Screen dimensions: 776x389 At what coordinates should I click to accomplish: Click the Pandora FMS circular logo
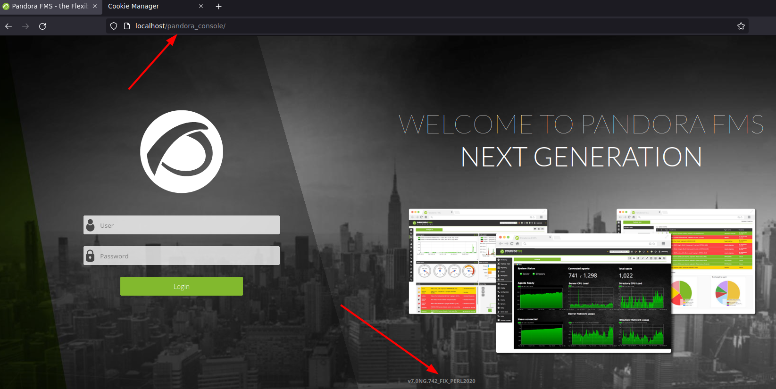[x=182, y=151]
